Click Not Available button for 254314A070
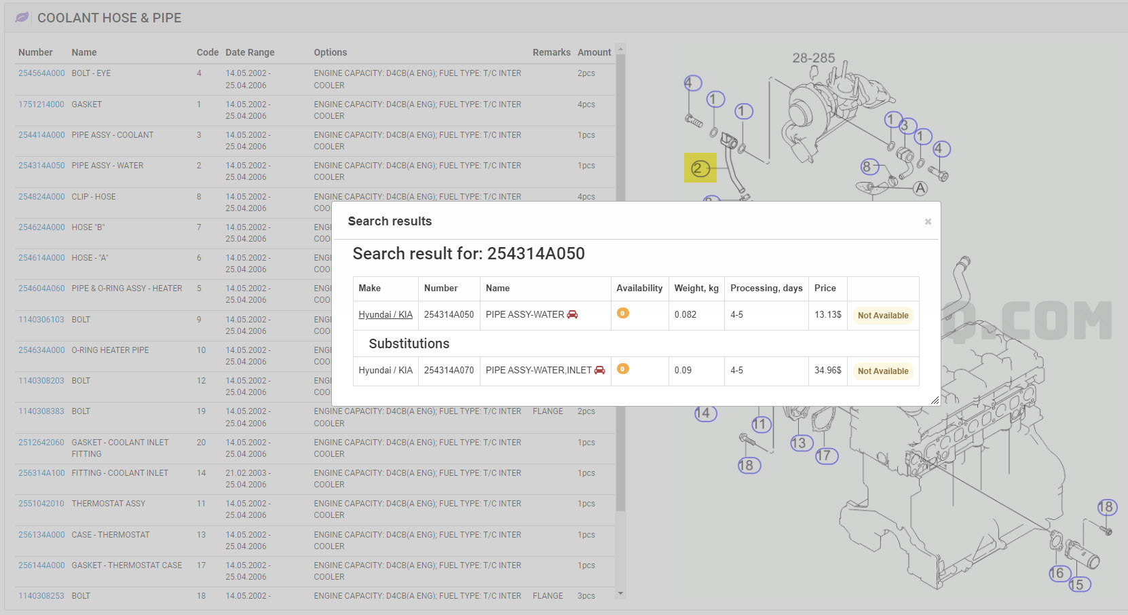The height and width of the screenshot is (615, 1128). (882, 371)
